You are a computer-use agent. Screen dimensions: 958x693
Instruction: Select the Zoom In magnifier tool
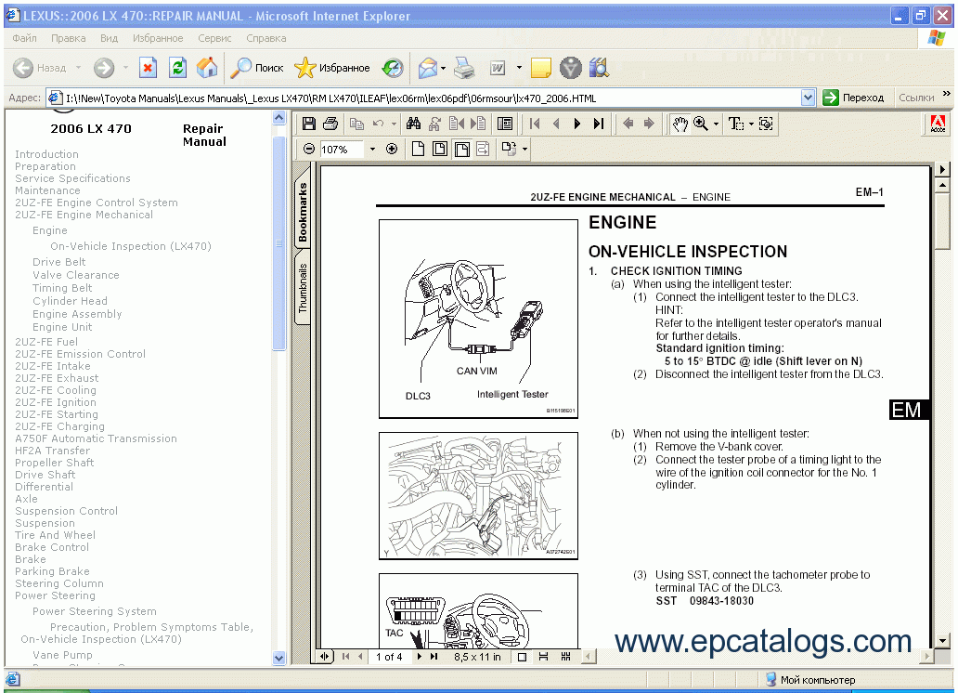point(701,124)
